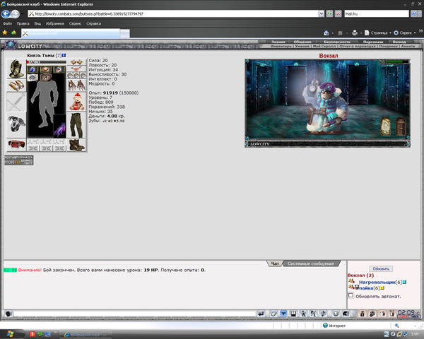Click the round icon left of chat input
This screenshot has height=339, width=424.
coord(8,314)
